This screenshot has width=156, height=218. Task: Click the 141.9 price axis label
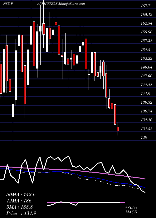click(146, 93)
